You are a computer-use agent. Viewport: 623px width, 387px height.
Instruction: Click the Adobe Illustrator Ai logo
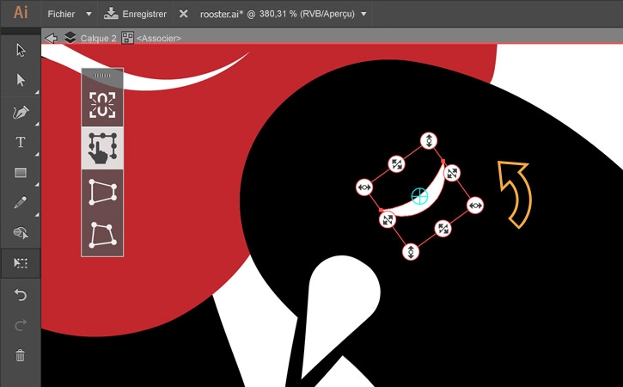(21, 13)
